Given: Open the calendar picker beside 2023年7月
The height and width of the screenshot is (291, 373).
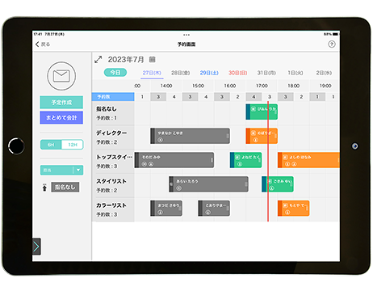Looking at the screenshot, I should tap(153, 60).
